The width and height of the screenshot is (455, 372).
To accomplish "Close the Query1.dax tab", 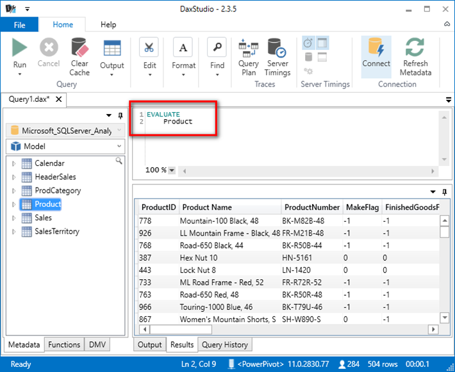I will [58, 99].
